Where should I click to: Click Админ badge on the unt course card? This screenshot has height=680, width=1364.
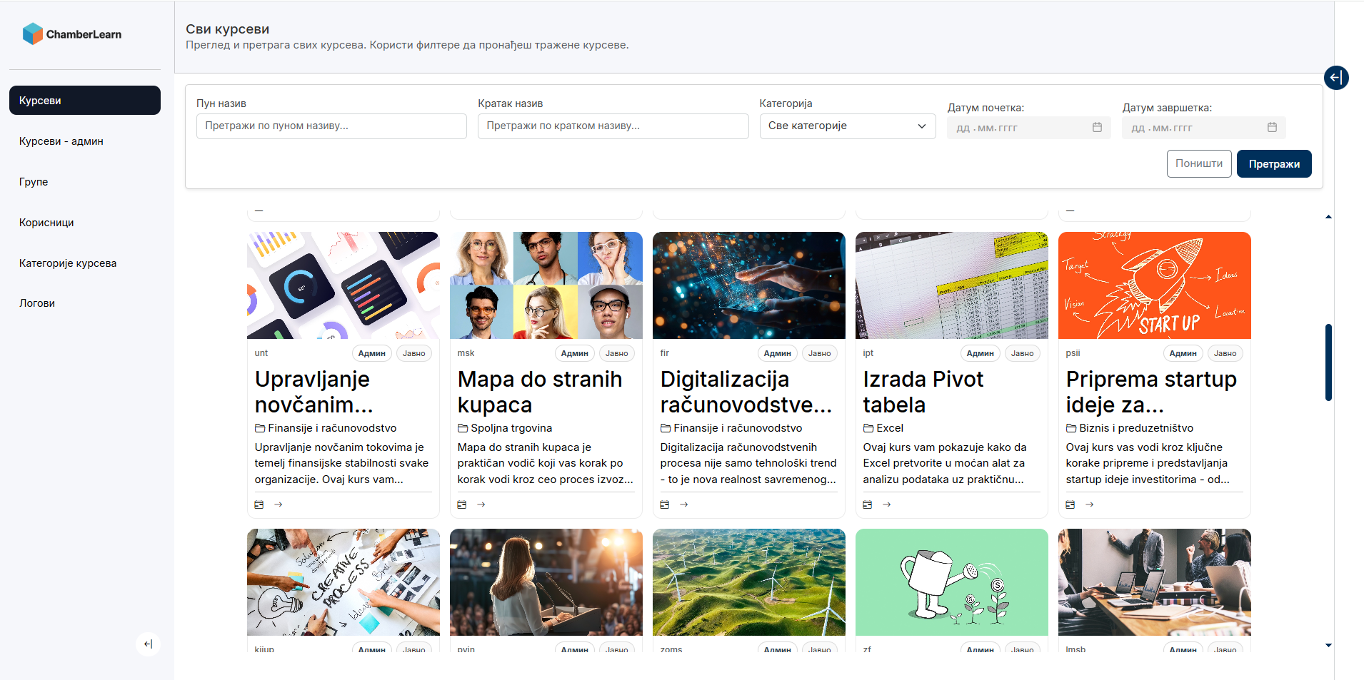click(371, 353)
